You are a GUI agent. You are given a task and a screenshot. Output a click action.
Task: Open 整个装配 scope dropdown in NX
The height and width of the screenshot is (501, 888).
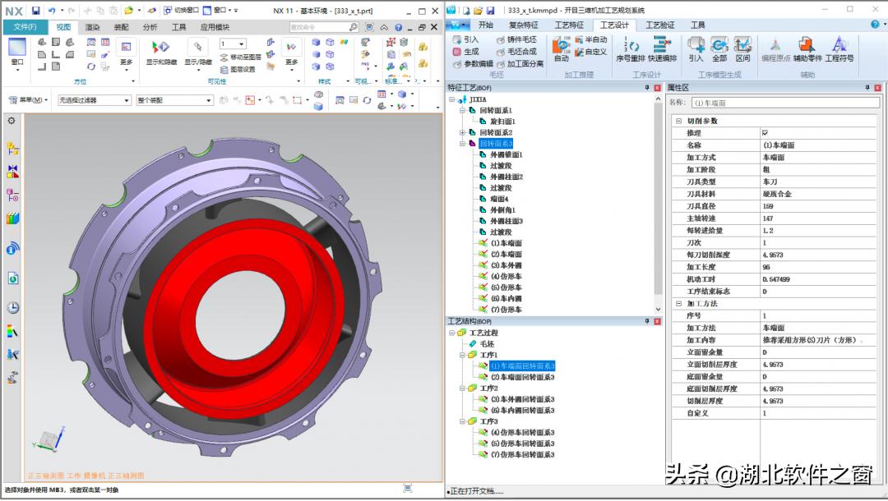click(174, 100)
